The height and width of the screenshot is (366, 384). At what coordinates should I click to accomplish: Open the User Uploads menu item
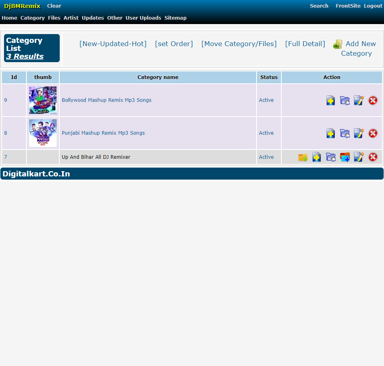143,18
